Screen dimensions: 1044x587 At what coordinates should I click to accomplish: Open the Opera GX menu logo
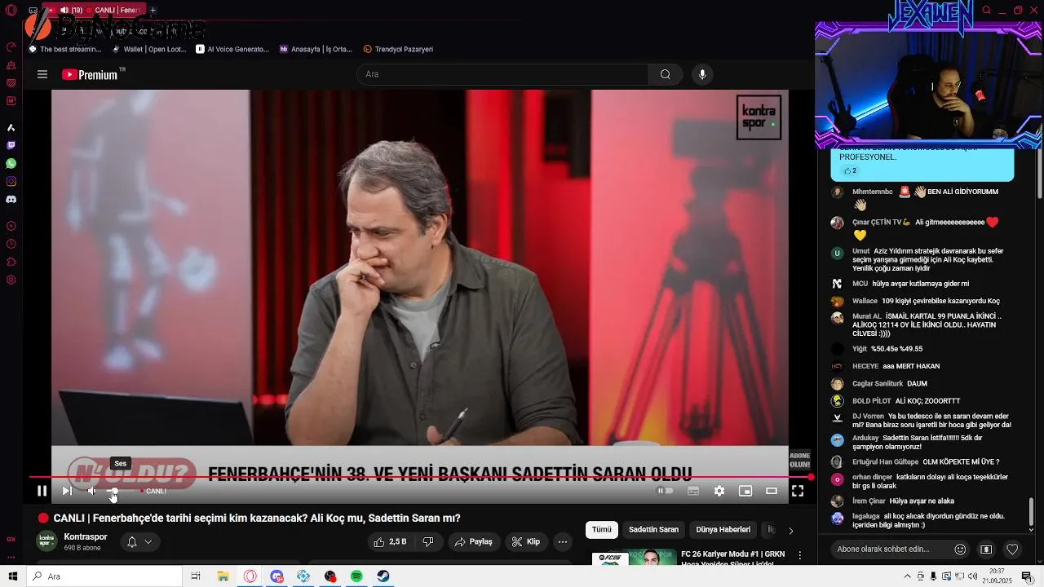(11, 11)
